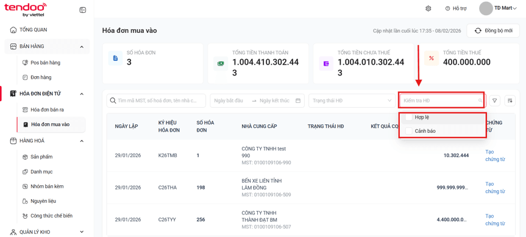This screenshot has height=237, width=526.
Task: Click the Công thức chế biến icon
Action: coord(25,216)
